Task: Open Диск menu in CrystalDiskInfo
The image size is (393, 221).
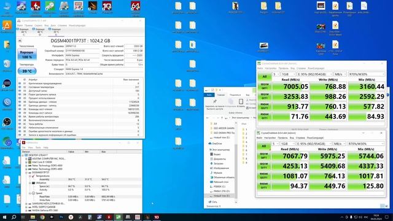Action: pyautogui.click(x=53, y=25)
